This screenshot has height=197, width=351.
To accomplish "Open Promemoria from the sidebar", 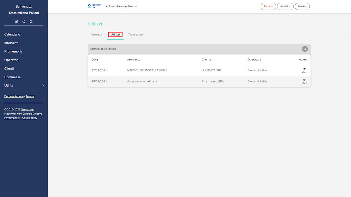I will [x=13, y=51].
